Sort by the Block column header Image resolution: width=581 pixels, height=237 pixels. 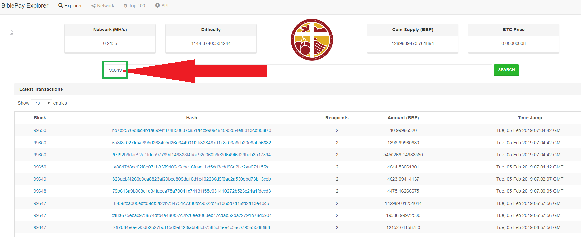pyautogui.click(x=40, y=118)
